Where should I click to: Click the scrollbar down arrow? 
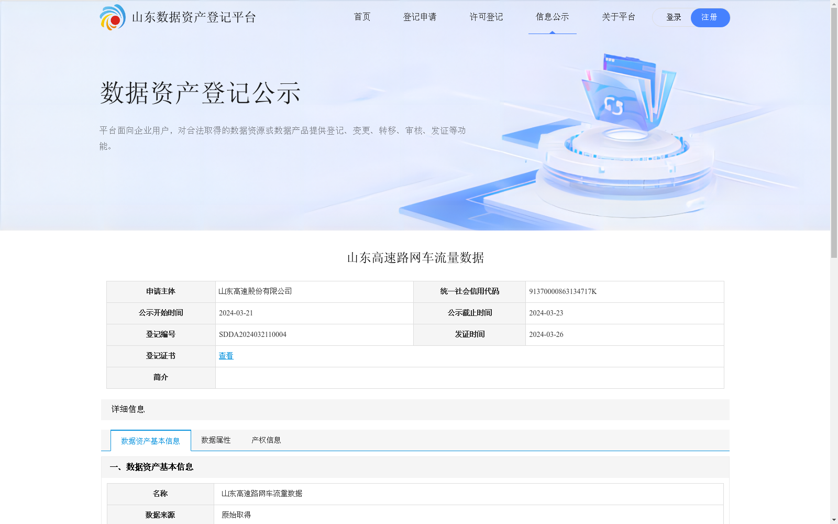tap(834, 520)
